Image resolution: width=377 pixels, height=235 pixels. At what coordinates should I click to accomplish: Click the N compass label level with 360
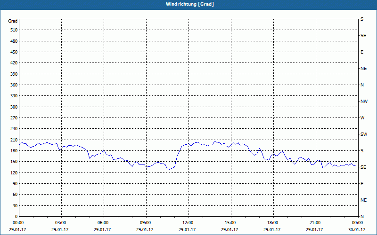pos(362,85)
